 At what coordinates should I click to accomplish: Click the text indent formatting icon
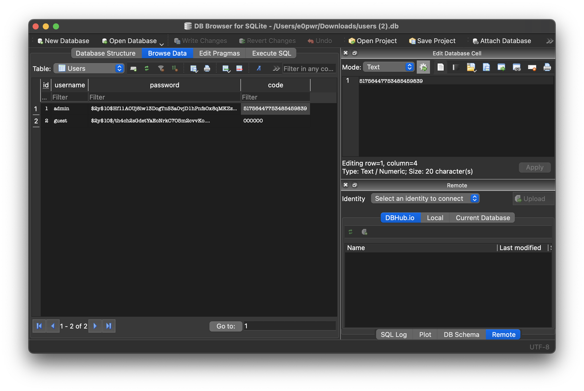pos(455,67)
